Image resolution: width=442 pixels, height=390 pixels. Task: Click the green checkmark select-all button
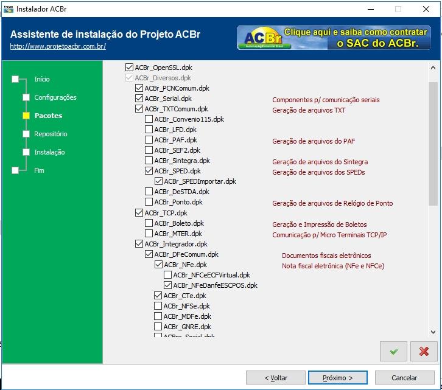click(x=393, y=351)
